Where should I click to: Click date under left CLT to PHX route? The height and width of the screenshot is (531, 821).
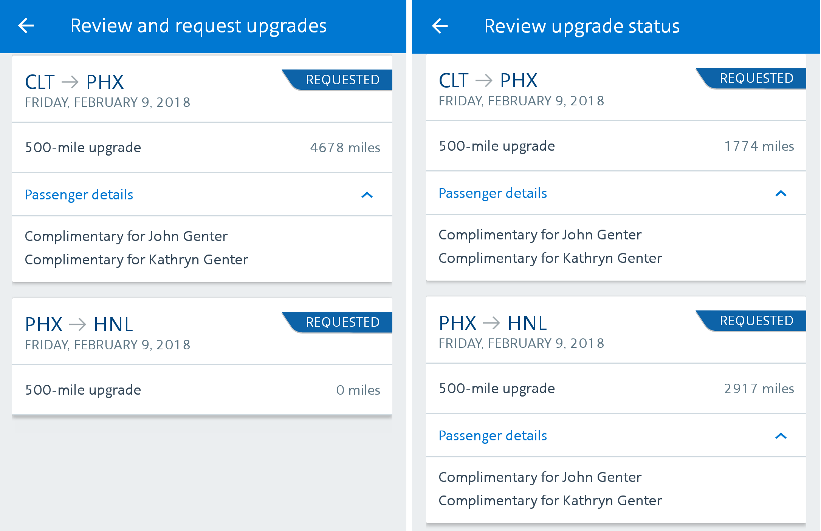[x=108, y=102]
